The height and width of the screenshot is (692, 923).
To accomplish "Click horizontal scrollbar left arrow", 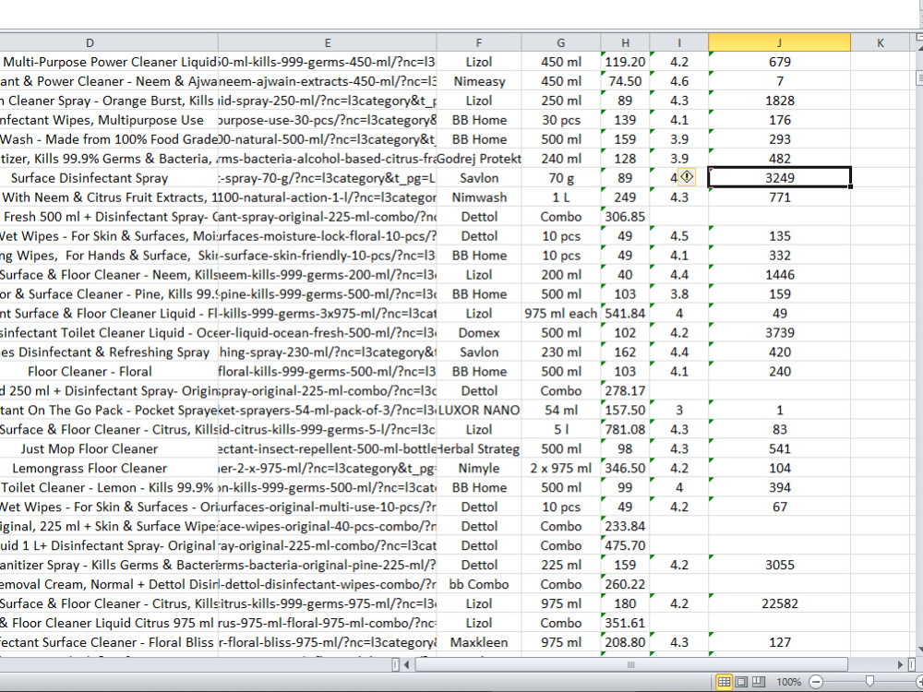I will (x=406, y=665).
